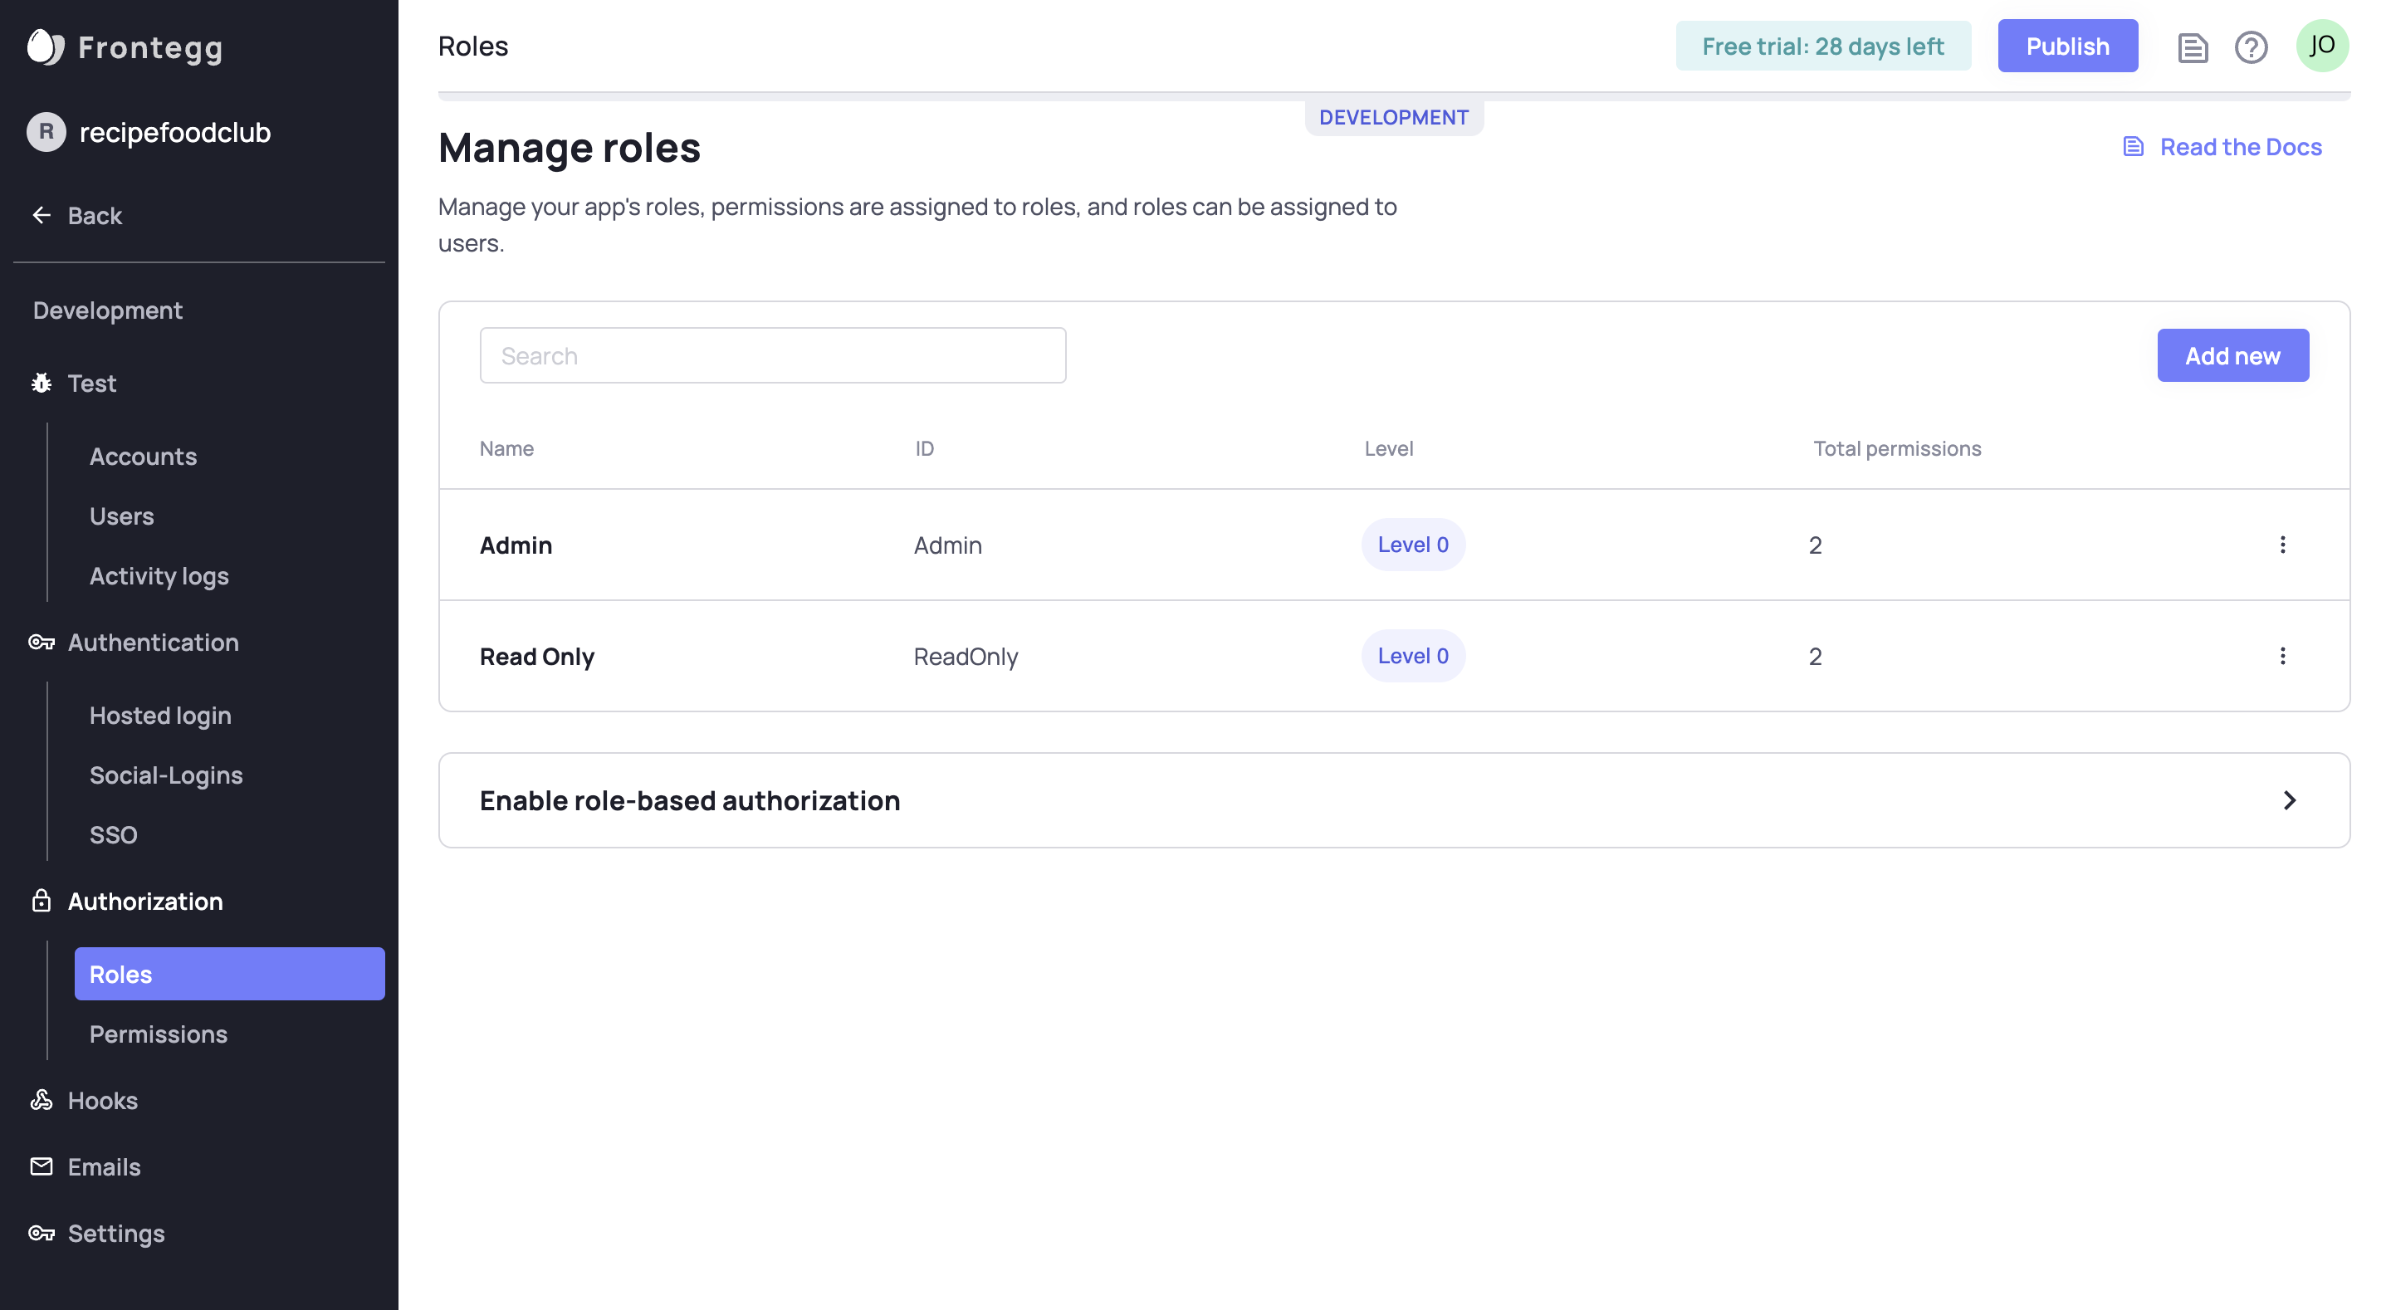Click the Total permissions column header
Image resolution: width=2391 pixels, height=1310 pixels.
click(1897, 448)
